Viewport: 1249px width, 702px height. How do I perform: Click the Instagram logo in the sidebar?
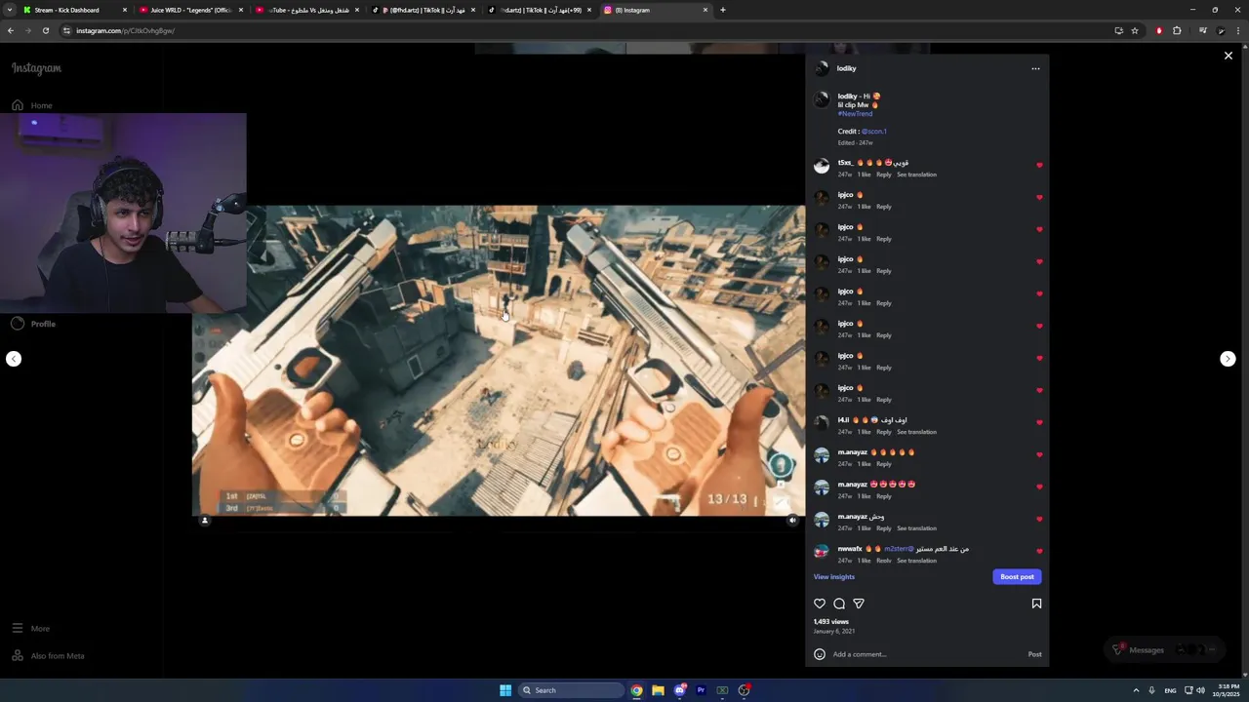36,68
